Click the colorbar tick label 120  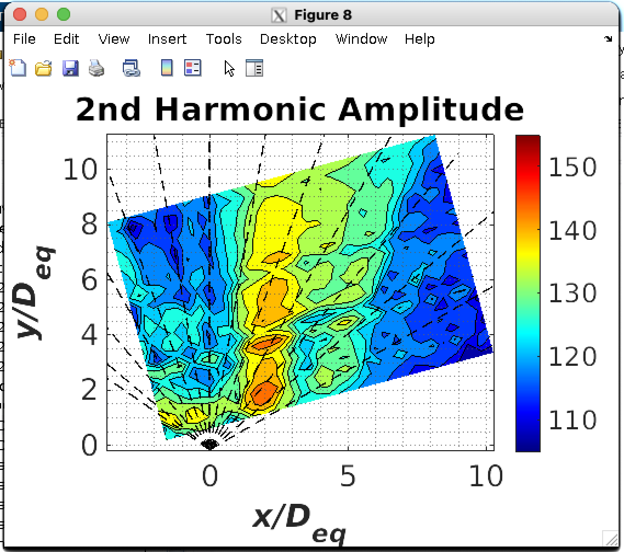[x=572, y=357]
